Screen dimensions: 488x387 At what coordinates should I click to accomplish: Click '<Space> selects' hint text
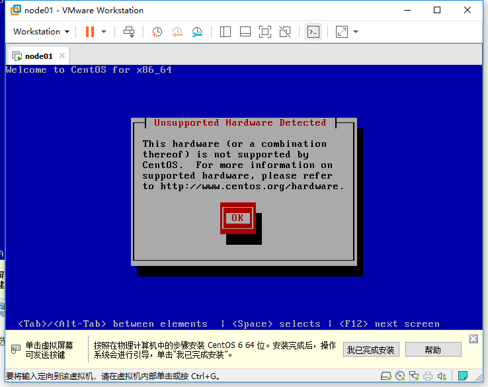tap(276, 323)
